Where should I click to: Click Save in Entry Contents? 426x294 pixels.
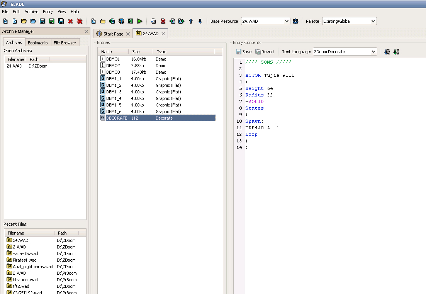pyautogui.click(x=244, y=52)
